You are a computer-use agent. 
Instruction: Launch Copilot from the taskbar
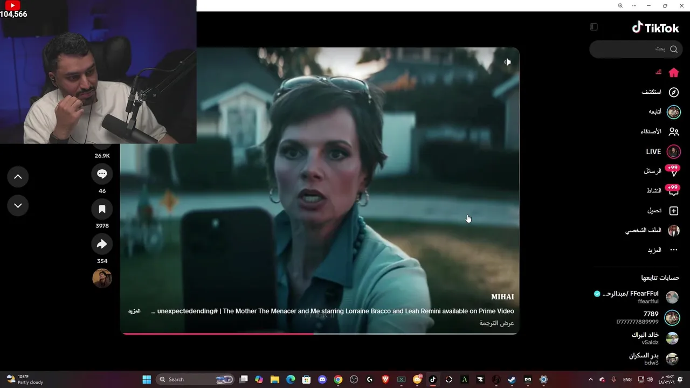[259, 379]
